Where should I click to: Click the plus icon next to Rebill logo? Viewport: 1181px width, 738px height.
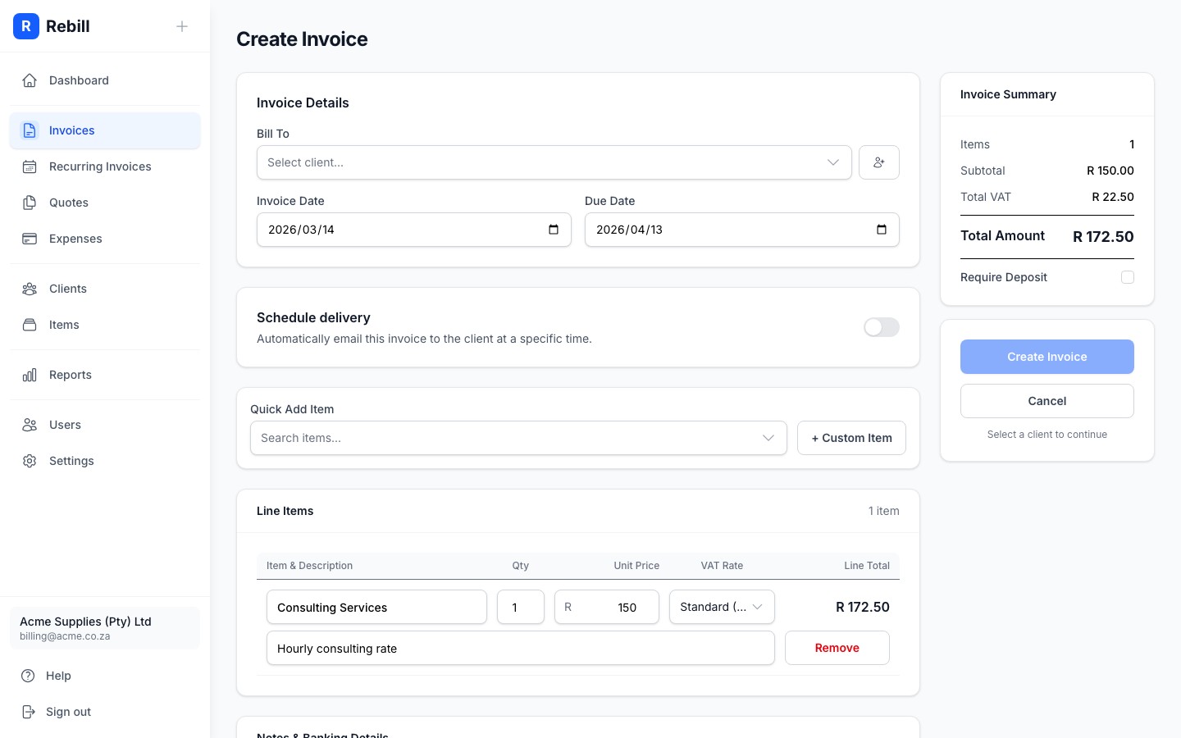182,26
